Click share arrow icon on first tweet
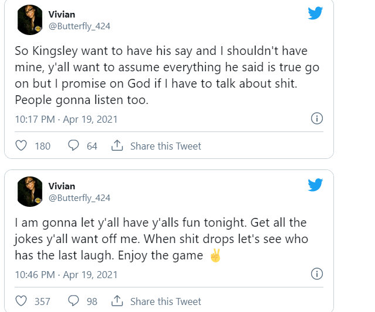 pyautogui.click(x=117, y=145)
